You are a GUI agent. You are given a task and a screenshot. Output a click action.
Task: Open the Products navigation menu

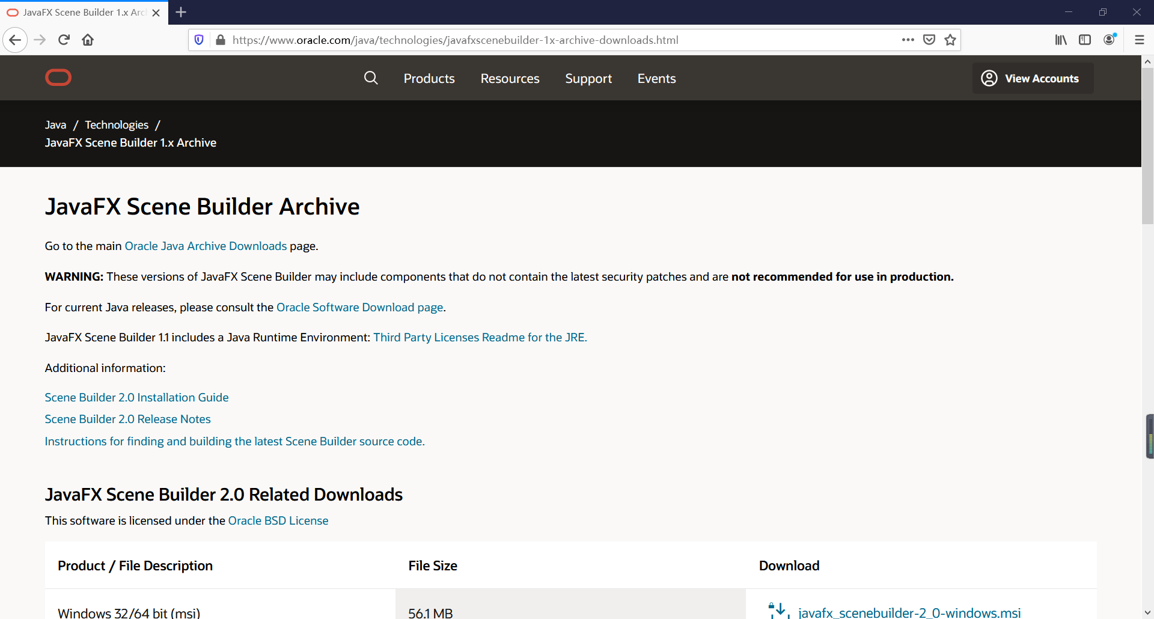pyautogui.click(x=429, y=78)
